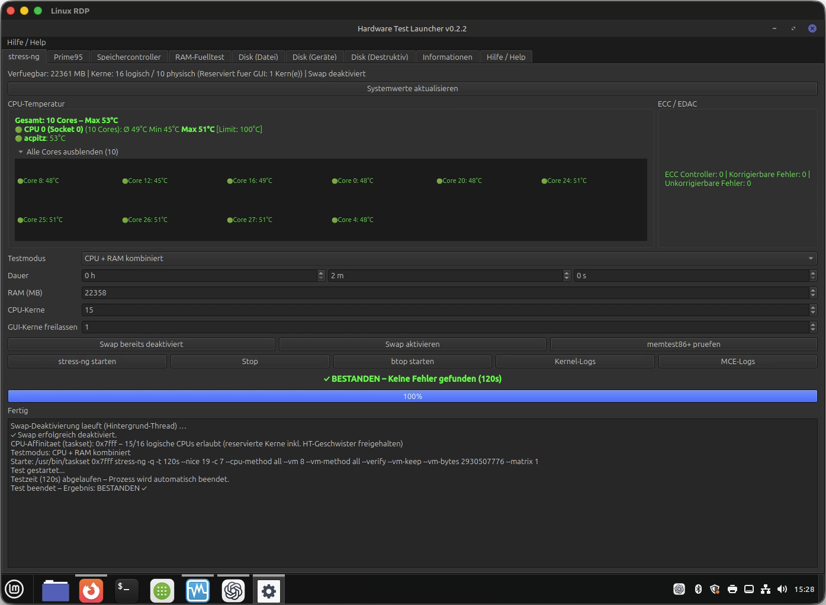The width and height of the screenshot is (826, 605).
Task: Click the acpitz: 53°C line
Action: [40, 138]
